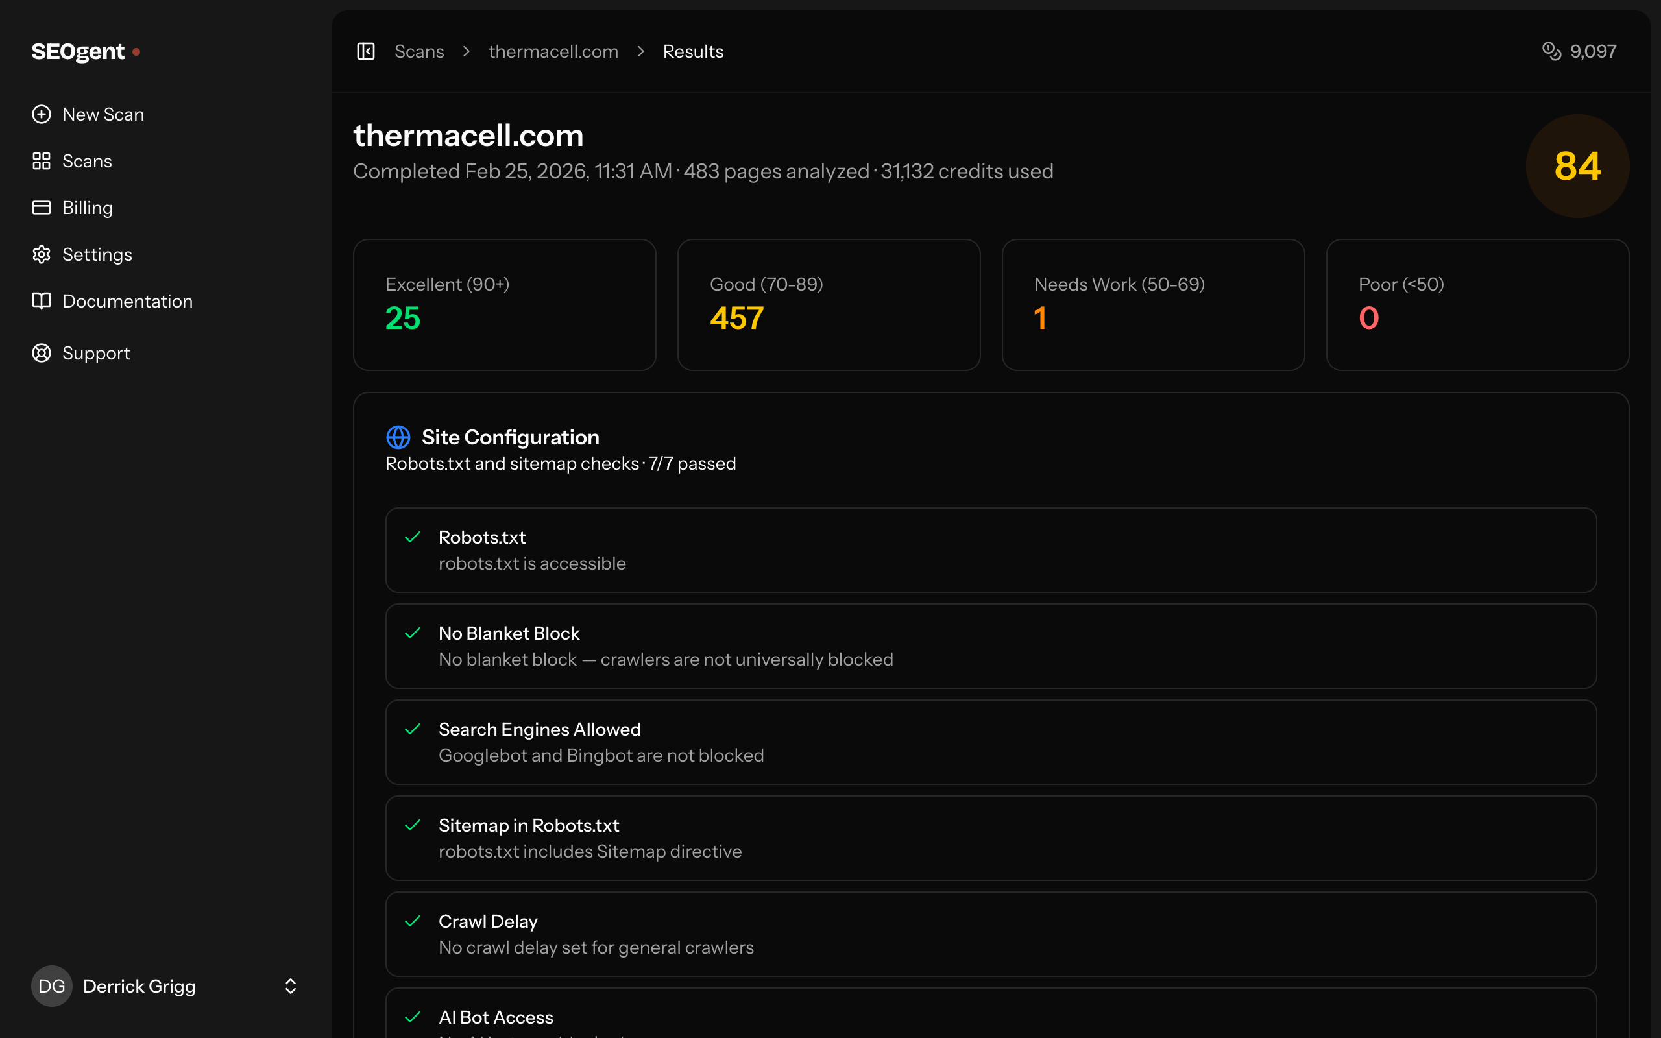Viewport: 1661px width, 1038px height.
Task: Collapse the sidebar using the panel icon
Action: [366, 51]
